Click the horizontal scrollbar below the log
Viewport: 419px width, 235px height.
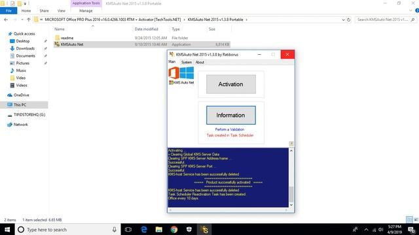pos(228,210)
